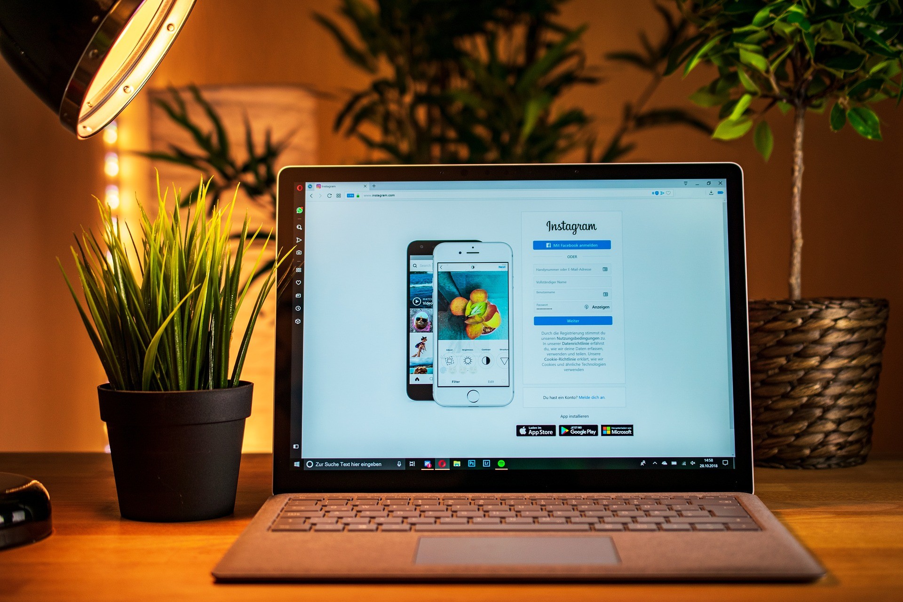Image resolution: width=903 pixels, height=602 pixels.
Task: Click the Google Play download badge
Action: tap(591, 436)
